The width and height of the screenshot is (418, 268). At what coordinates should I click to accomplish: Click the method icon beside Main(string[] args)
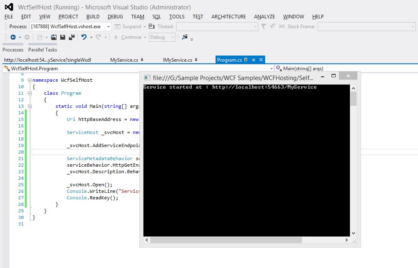point(279,68)
